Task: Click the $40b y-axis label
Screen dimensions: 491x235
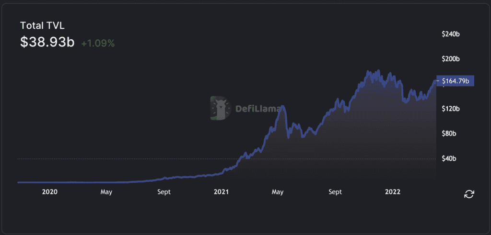Action: [450, 158]
